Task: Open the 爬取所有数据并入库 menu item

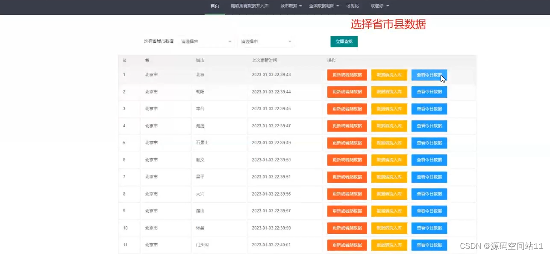Action: pyautogui.click(x=249, y=6)
